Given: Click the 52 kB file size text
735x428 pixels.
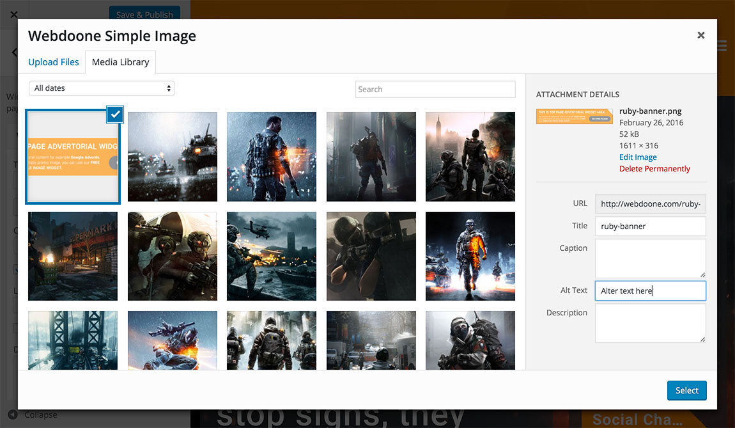Looking at the screenshot, I should click(x=629, y=134).
